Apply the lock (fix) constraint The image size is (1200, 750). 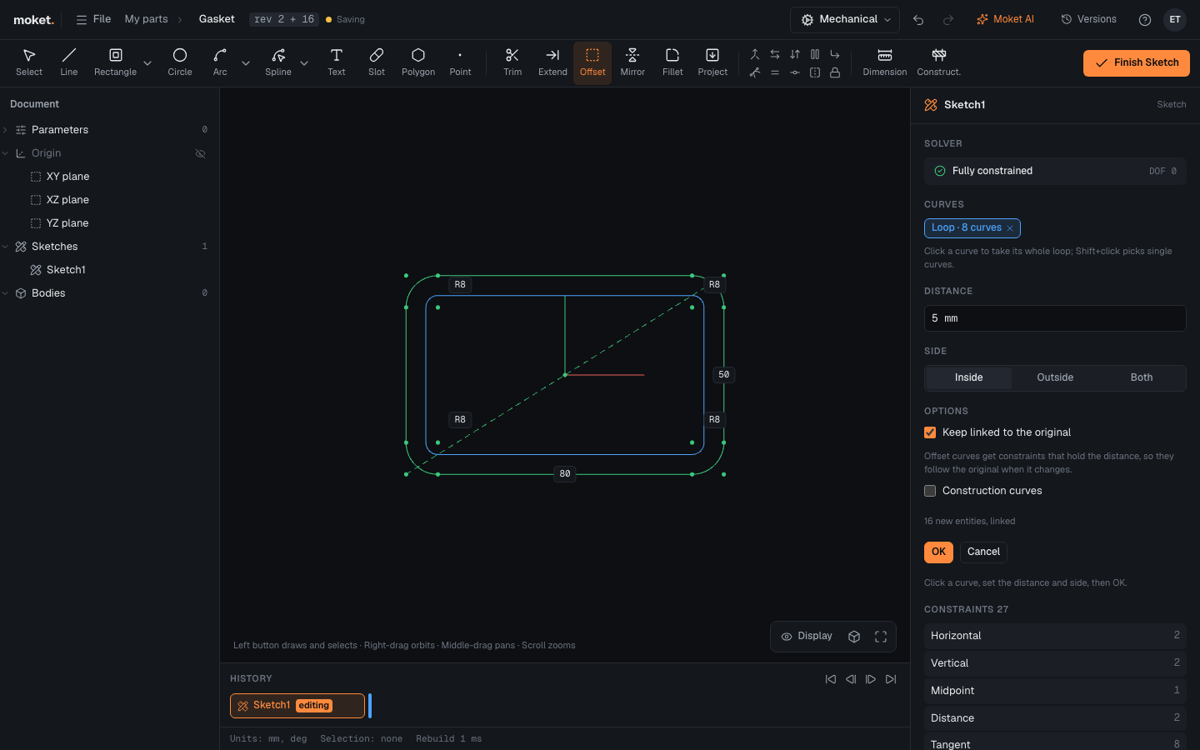pyautogui.click(x=835, y=72)
